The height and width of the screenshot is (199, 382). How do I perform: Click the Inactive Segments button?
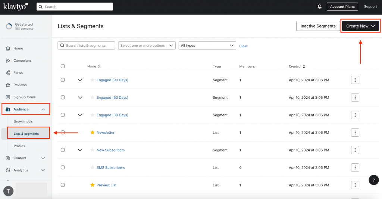[318, 26]
